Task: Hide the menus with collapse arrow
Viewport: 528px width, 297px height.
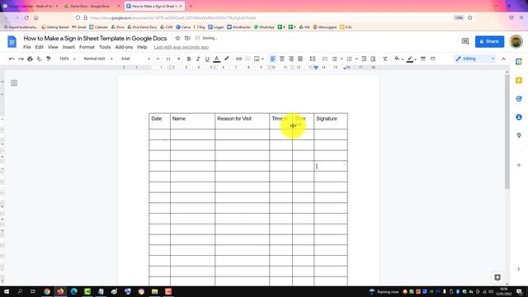Action: point(503,59)
